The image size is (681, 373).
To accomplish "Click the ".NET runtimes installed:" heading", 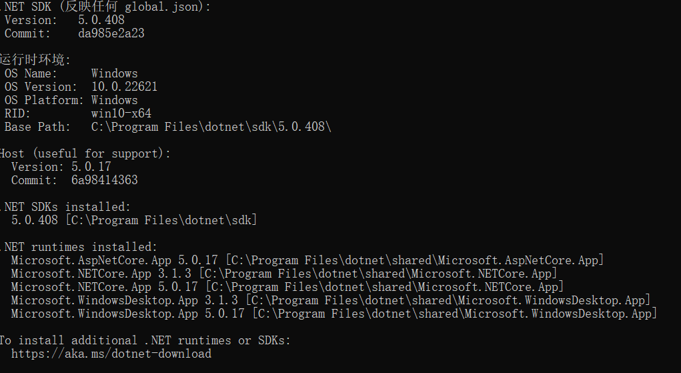I will [x=79, y=247].
